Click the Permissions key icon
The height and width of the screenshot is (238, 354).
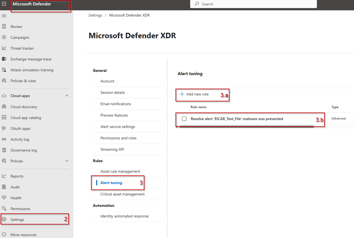pos(4,208)
